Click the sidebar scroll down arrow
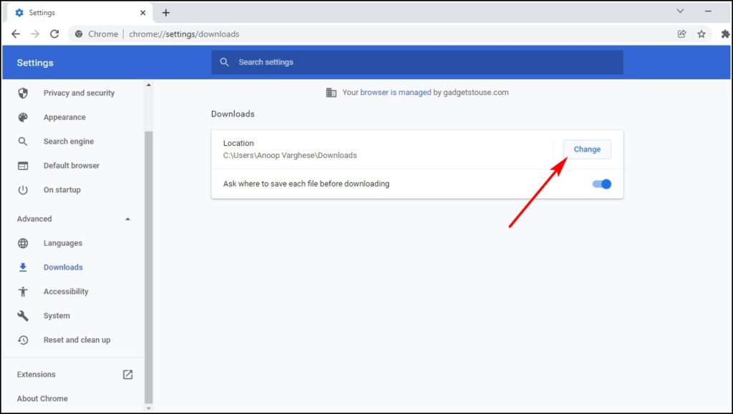 point(149,408)
